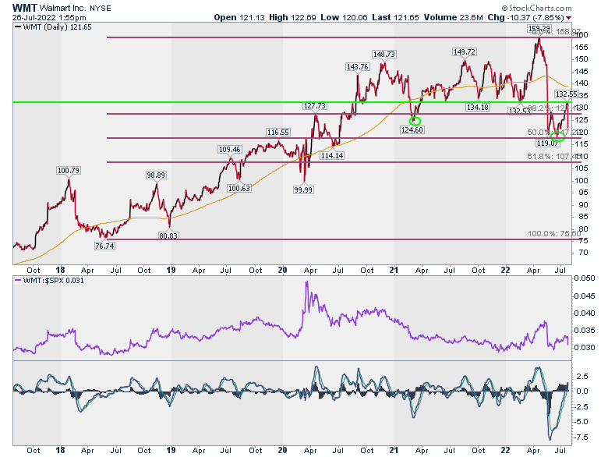Click the 114.14 price label

point(332,155)
